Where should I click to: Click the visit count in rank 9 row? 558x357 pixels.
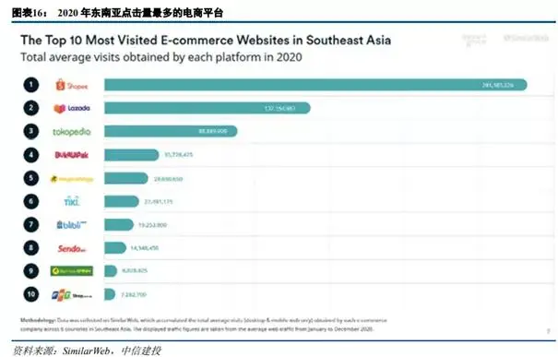[x=135, y=271]
